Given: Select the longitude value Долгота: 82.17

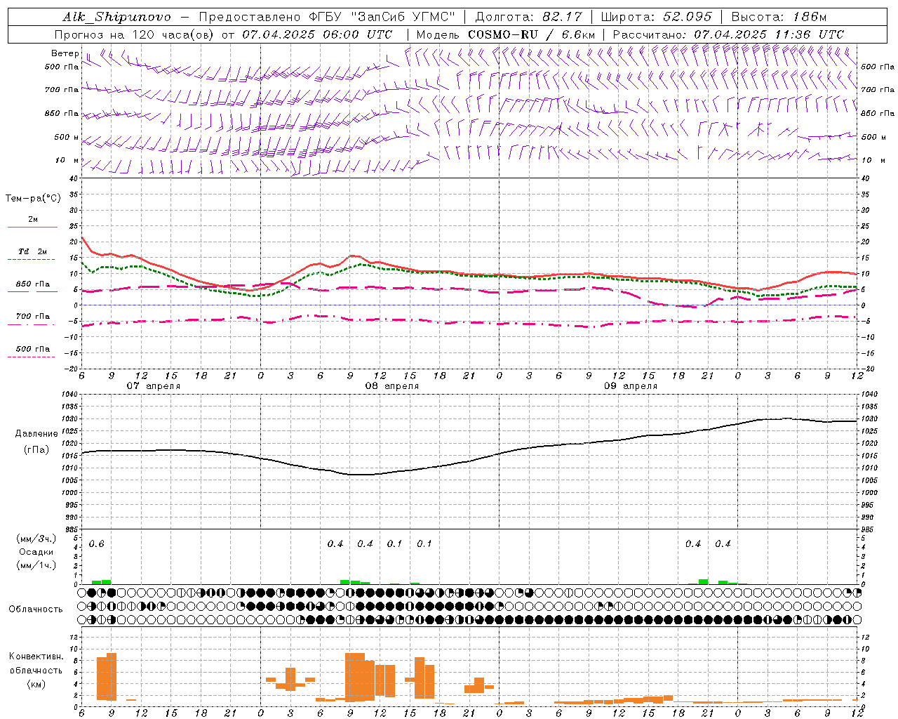Looking at the screenshot, I should click(x=529, y=17).
